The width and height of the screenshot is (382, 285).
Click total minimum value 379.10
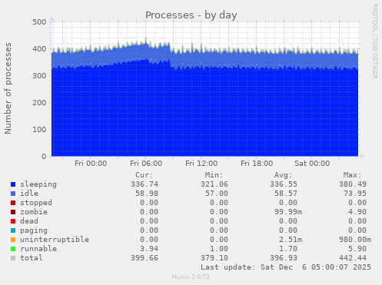214,258
